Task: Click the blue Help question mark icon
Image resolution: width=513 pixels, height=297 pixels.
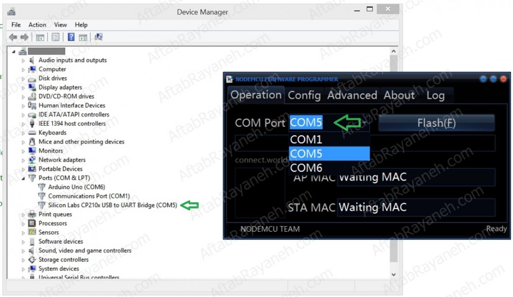Action: [x=71, y=37]
